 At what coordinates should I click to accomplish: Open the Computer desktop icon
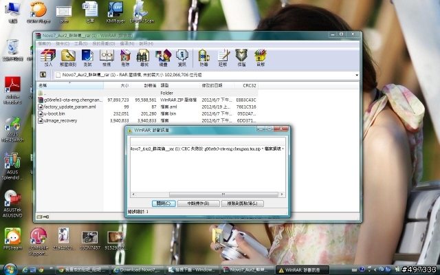12,12
